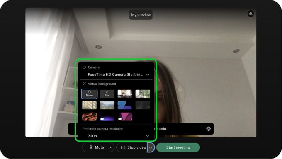
Task: Apply the Blur virtual background
Action: coord(107,94)
